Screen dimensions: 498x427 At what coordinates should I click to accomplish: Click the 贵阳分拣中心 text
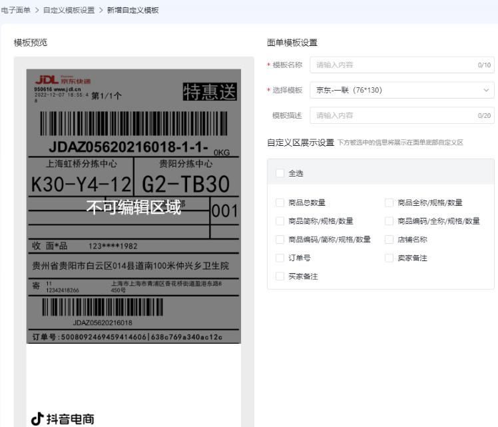(186, 164)
